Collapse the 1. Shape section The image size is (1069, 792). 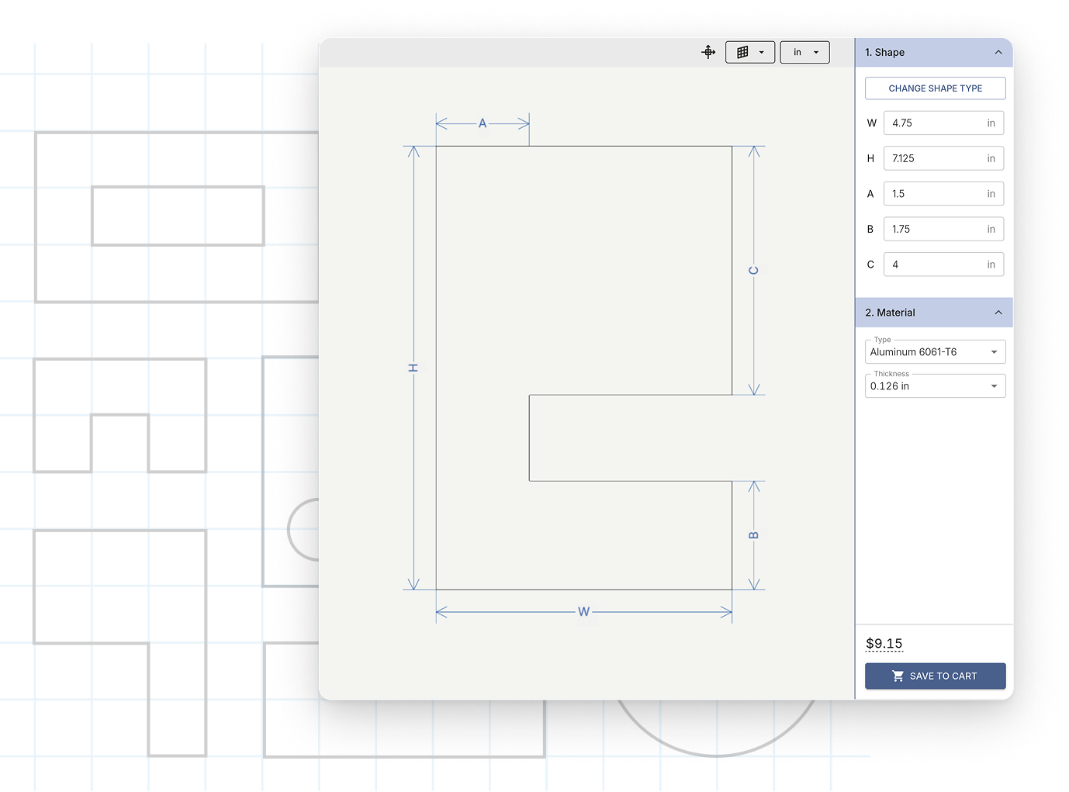click(998, 52)
